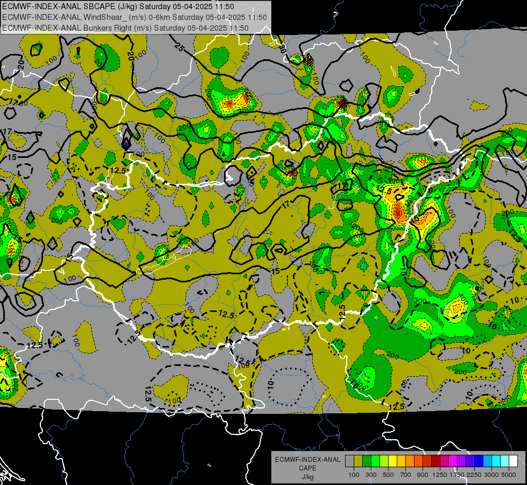Click the 5000 legend scale value

point(509,475)
